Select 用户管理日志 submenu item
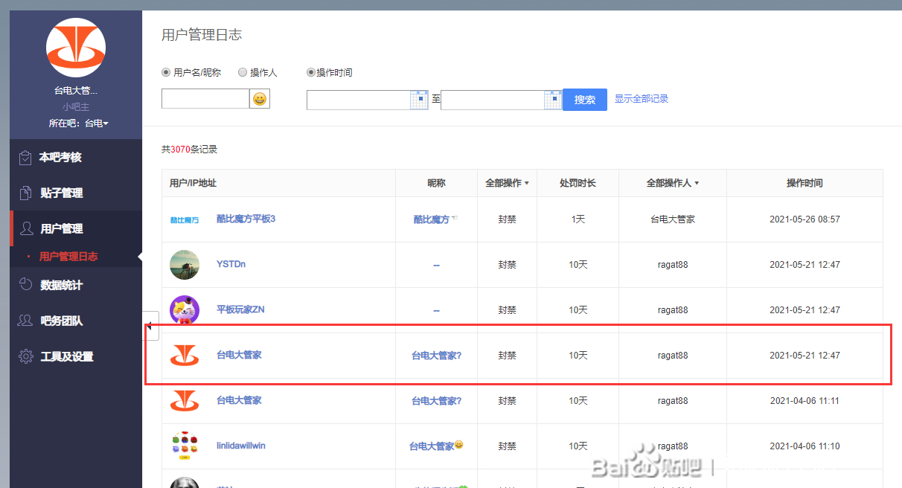 (x=68, y=257)
